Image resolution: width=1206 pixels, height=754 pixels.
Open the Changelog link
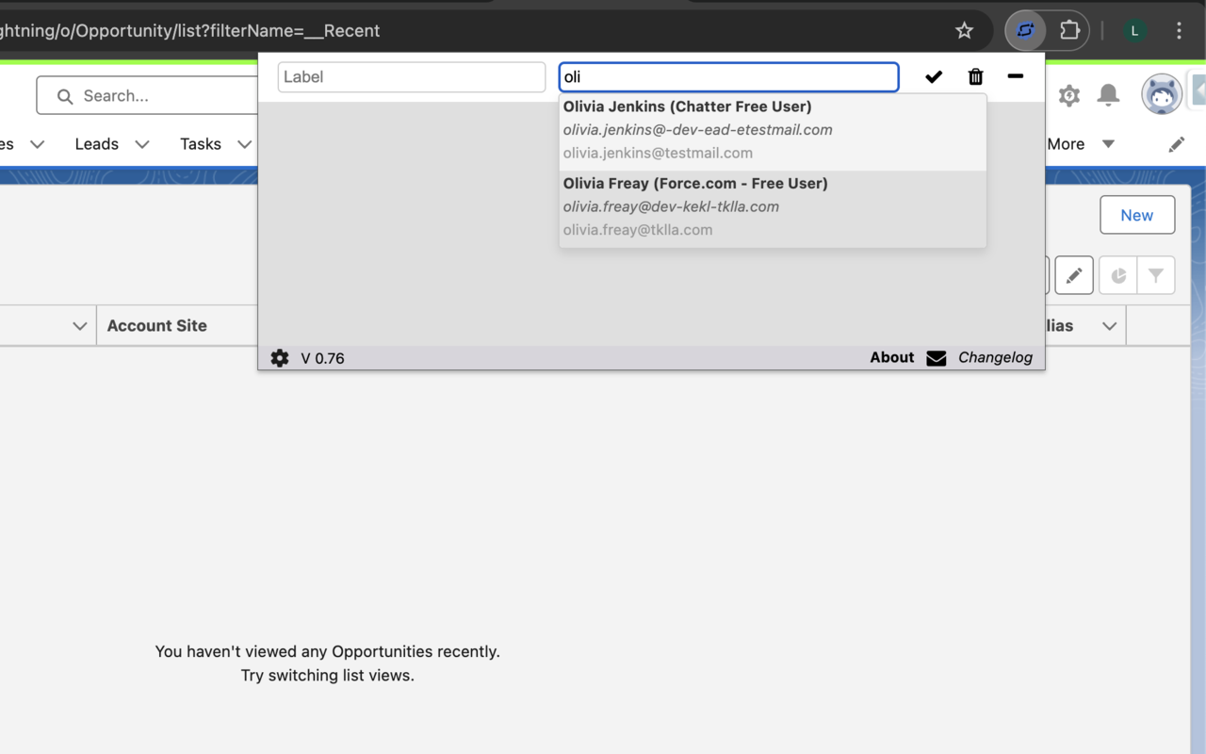point(995,357)
